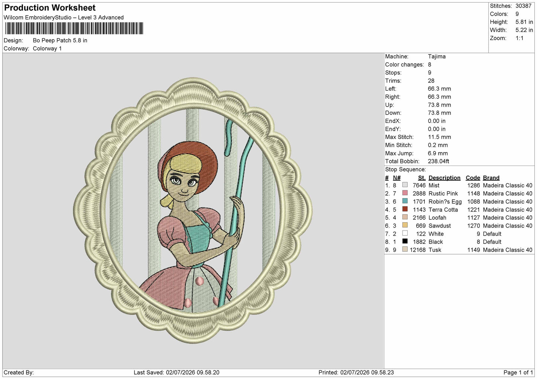Click 'Wilcom EmbroideryStudio – Level 3 Advanced' text

[x=64, y=17]
